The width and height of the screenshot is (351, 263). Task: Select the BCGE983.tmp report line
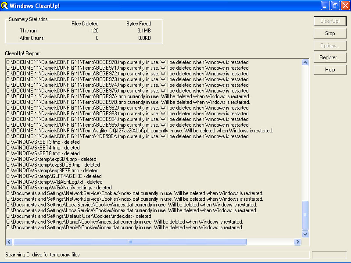click(128, 114)
